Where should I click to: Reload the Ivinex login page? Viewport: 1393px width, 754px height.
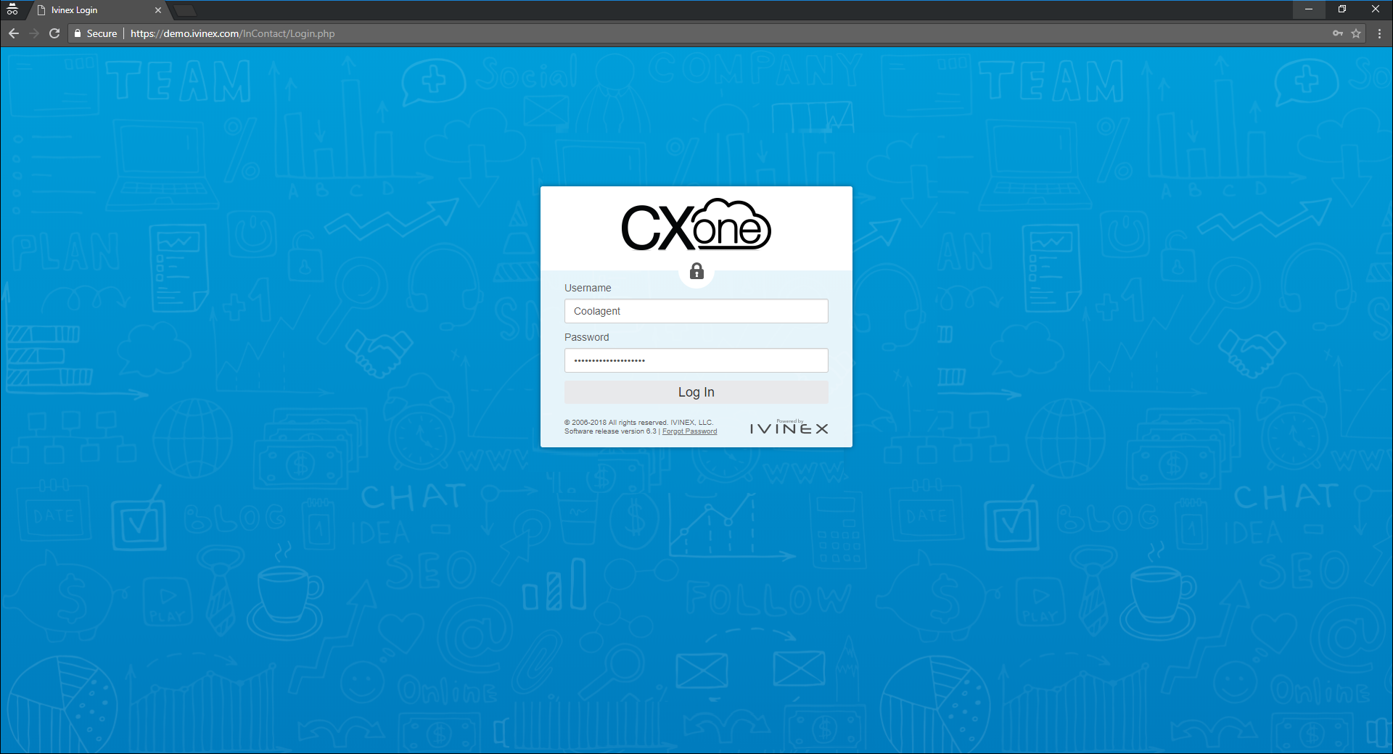click(x=54, y=33)
